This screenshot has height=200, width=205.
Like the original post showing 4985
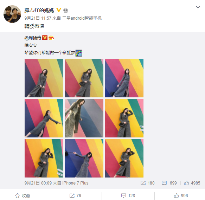point(192,183)
